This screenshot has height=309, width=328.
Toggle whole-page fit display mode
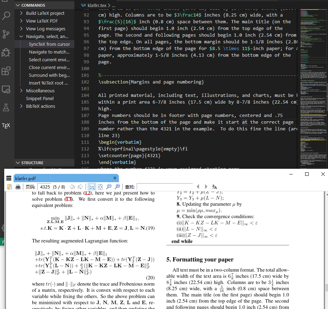(100, 187)
